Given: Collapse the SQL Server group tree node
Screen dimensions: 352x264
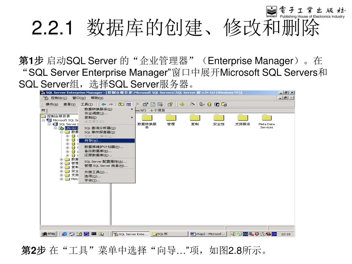Looking at the screenshot, I should click(49, 124).
